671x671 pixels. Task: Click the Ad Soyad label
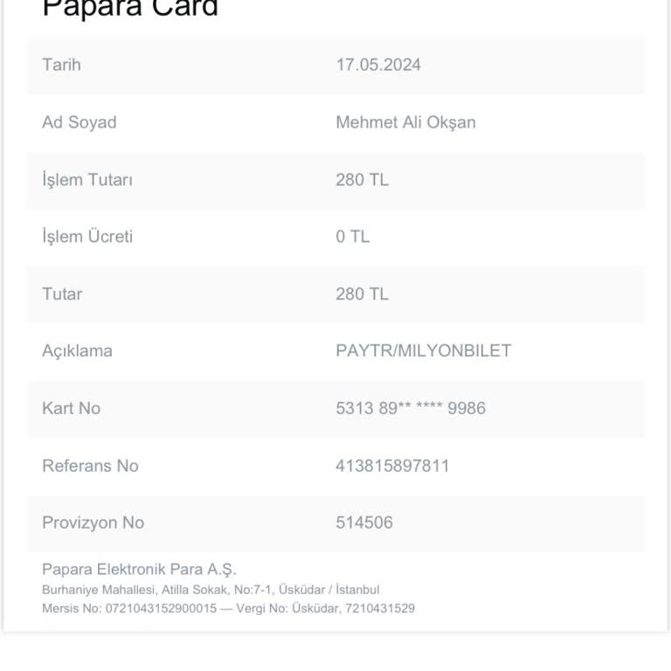click(79, 122)
